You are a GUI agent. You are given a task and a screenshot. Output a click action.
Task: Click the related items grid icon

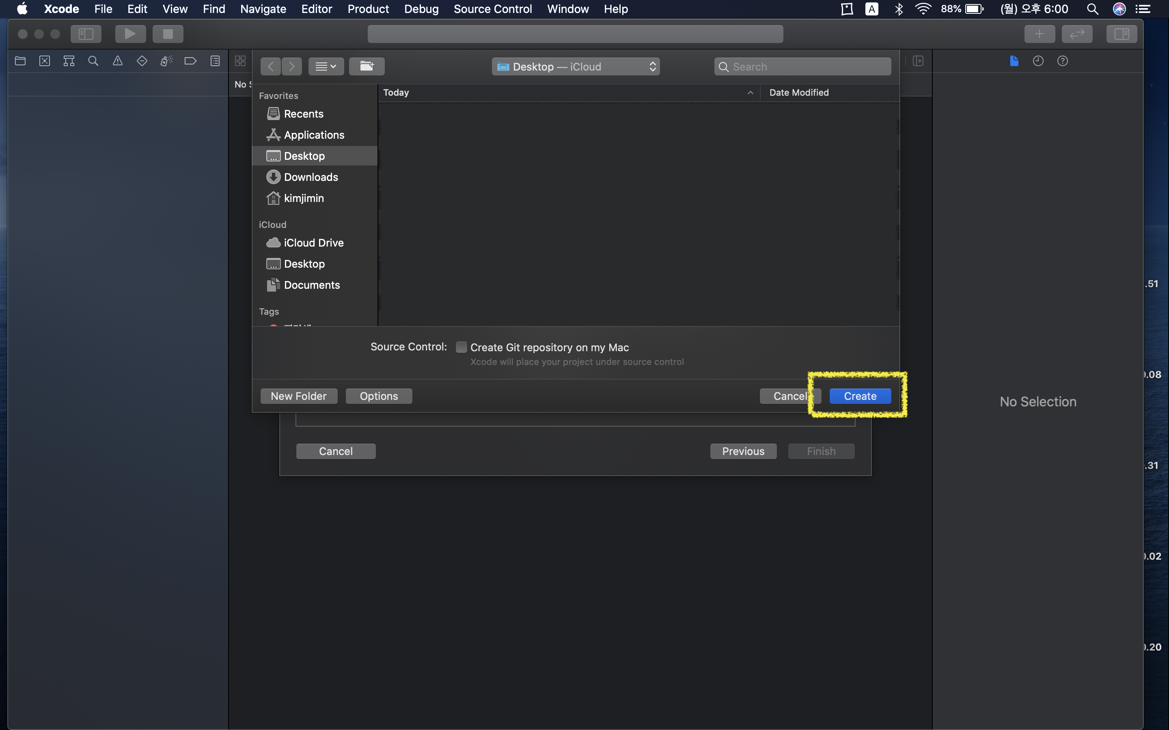[x=240, y=61]
